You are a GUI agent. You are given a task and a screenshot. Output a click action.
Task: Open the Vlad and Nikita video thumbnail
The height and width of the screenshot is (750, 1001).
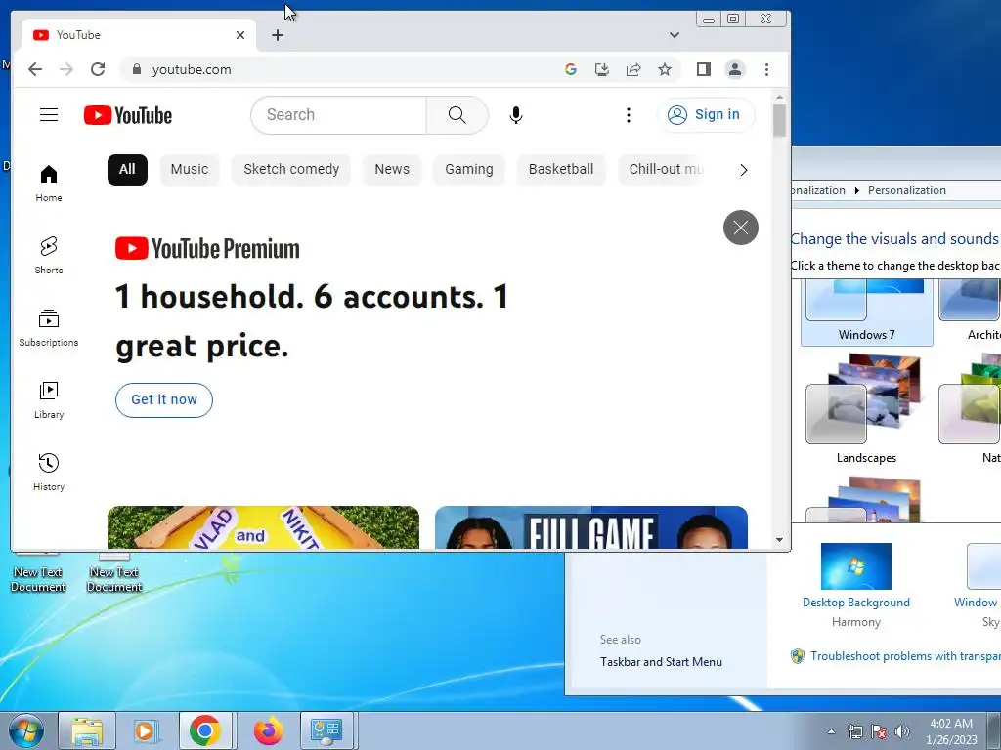point(263,526)
